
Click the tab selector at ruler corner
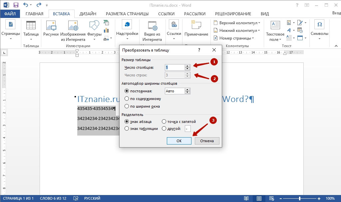click(x=4, y=52)
